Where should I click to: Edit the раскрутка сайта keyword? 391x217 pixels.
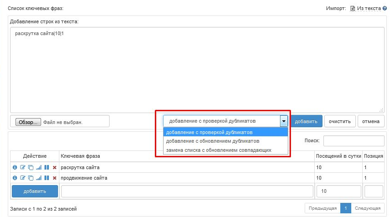tap(22, 167)
